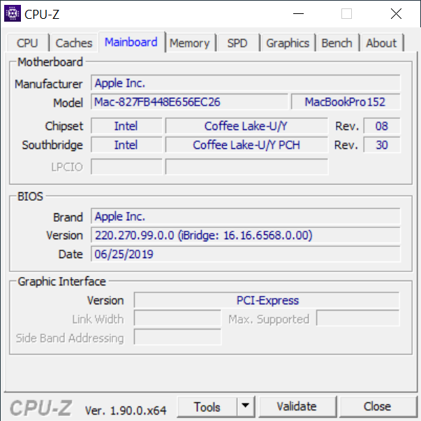Click the Motherboard group title
Image resolution: width=421 pixels, height=421 pixels.
pyautogui.click(x=50, y=62)
